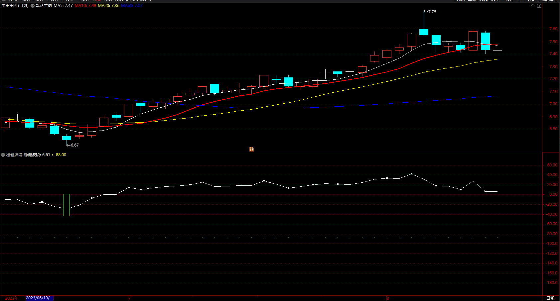Toggle the side panel icon at chart top-right
Screen dimensions: 560x301
coord(539,6)
